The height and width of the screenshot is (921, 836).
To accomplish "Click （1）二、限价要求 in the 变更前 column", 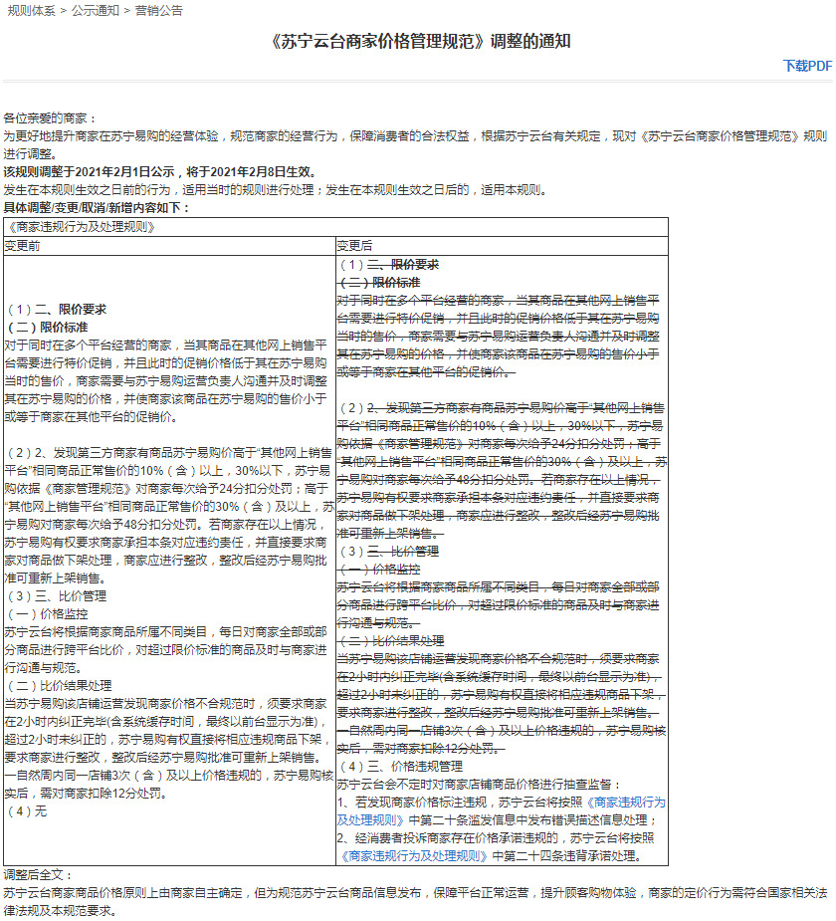I will pos(57,309).
